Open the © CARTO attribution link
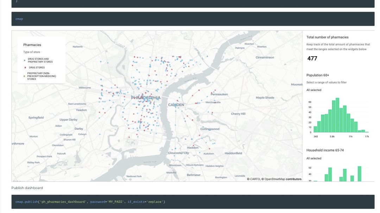 click(254, 179)
